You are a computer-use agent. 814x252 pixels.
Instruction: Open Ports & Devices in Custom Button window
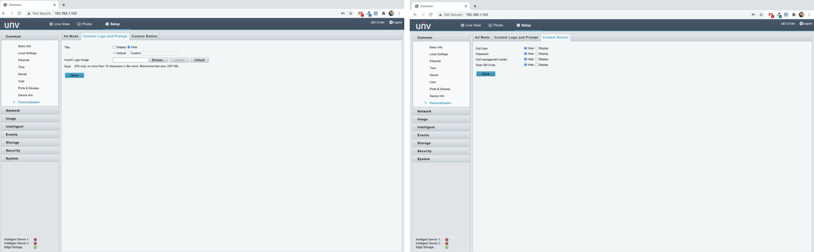(x=440, y=89)
